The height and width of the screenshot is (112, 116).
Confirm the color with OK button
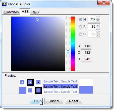(36, 101)
